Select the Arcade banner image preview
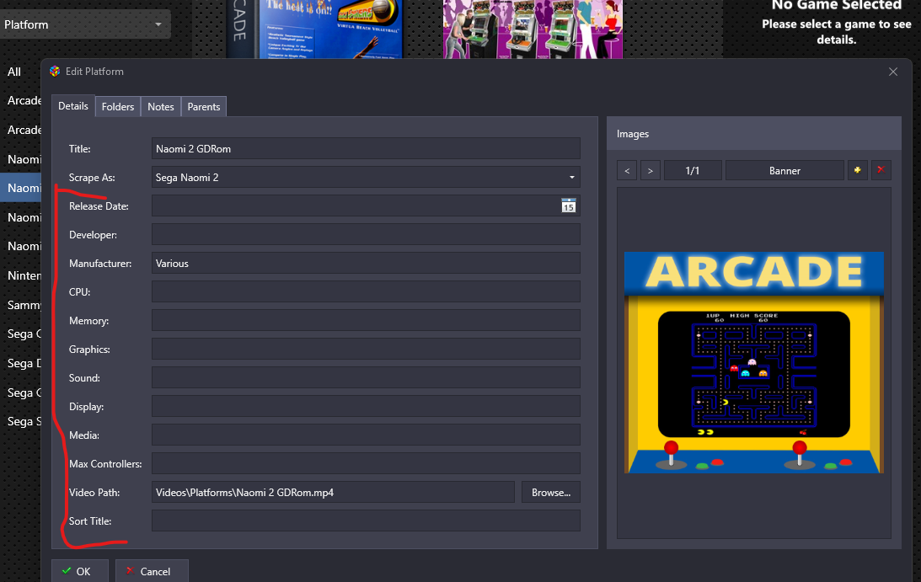This screenshot has width=921, height=582. pyautogui.click(x=753, y=362)
